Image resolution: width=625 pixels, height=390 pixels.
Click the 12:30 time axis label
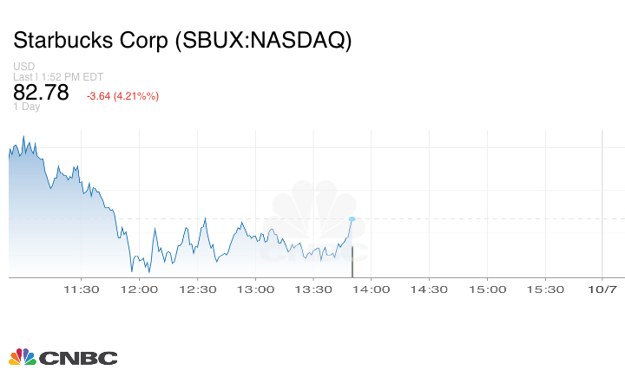click(198, 289)
